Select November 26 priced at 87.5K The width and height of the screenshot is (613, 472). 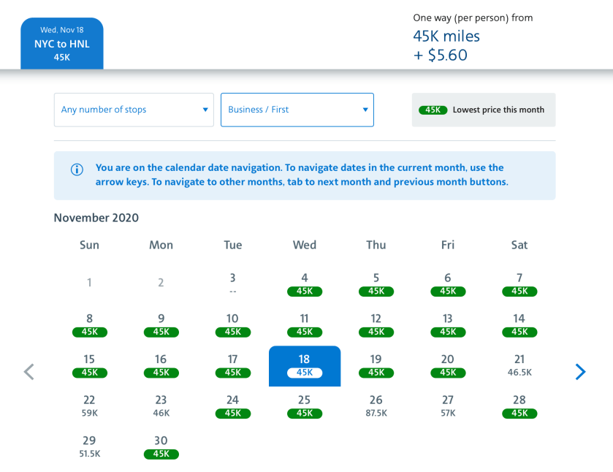coord(376,406)
